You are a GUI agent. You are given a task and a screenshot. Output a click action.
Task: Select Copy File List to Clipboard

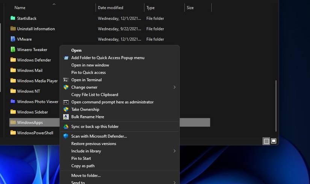(x=95, y=95)
